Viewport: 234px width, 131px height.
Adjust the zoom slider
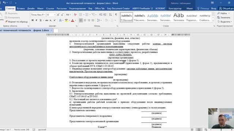click(x=221, y=130)
